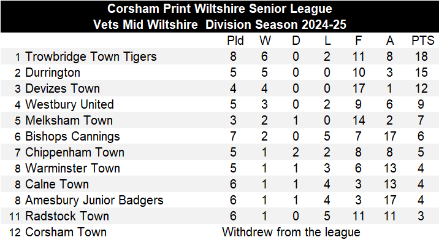Click the Corsham Print Wiltshire Senior League title
Viewport: 439px width, 240px height.
coord(219,9)
